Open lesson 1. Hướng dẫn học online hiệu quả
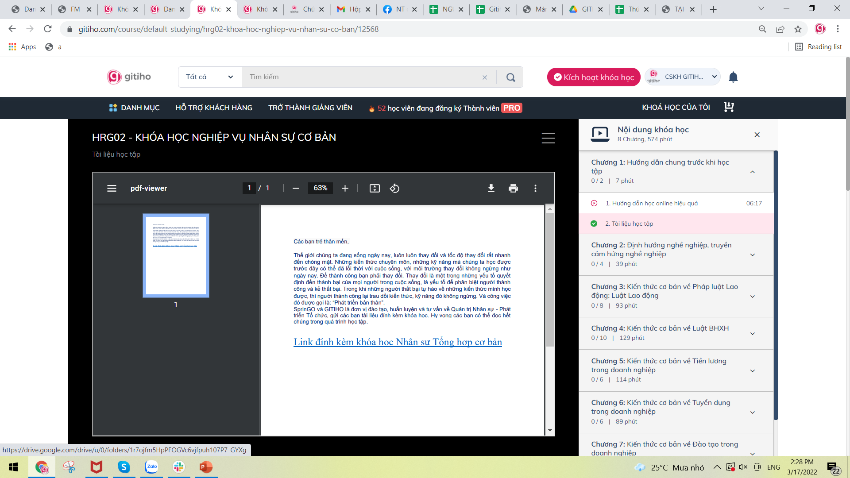Screen dimensions: 850x478 point(676,203)
